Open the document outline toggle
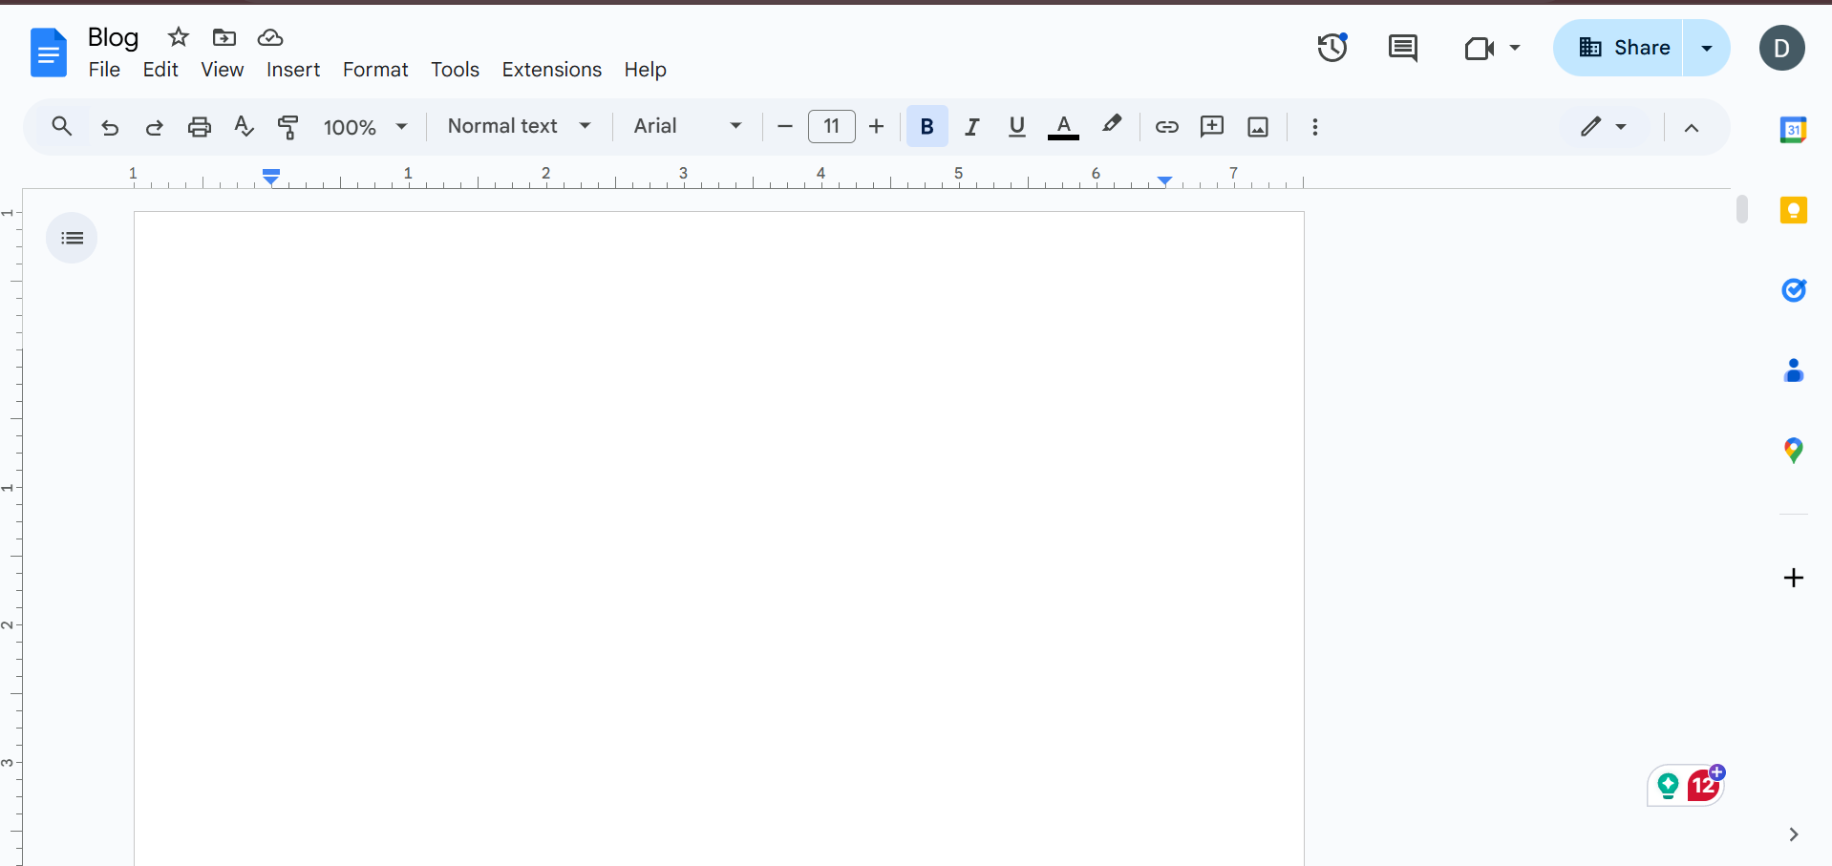1832x866 pixels. [x=72, y=238]
